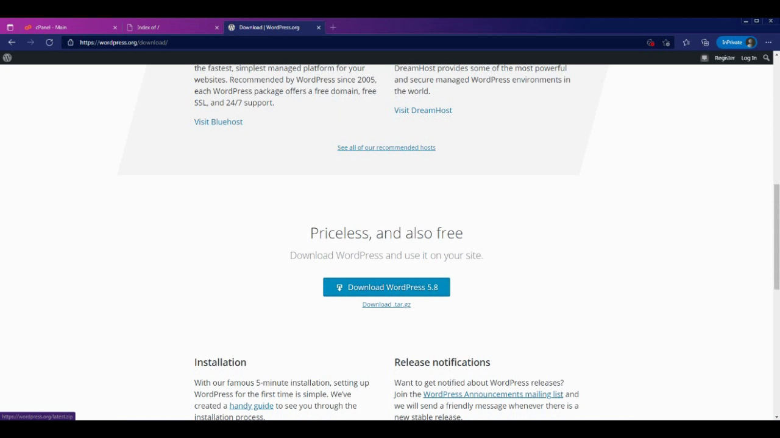Click the browser back arrow
Viewport: 780px width, 438px height.
coord(12,43)
